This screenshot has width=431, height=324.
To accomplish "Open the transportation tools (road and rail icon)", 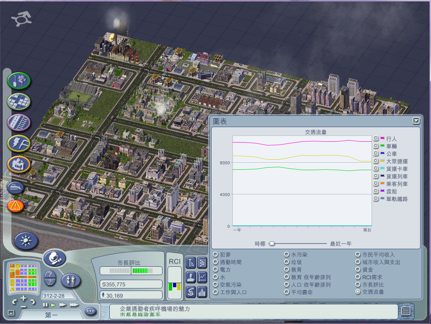I will point(19,122).
